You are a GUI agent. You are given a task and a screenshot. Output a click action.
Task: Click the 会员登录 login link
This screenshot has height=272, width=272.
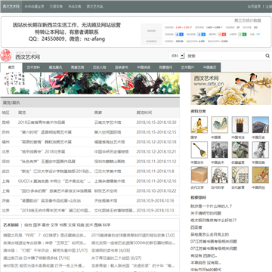[254, 7]
